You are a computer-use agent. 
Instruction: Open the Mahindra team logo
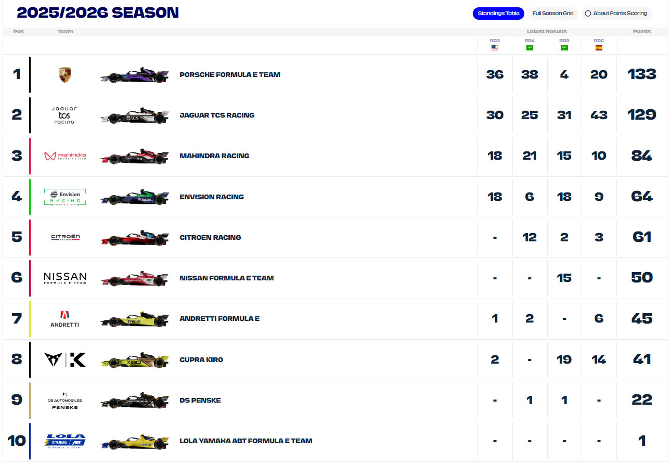pos(65,156)
